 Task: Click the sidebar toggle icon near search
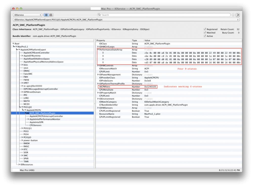pyautogui.click(x=238, y=15)
